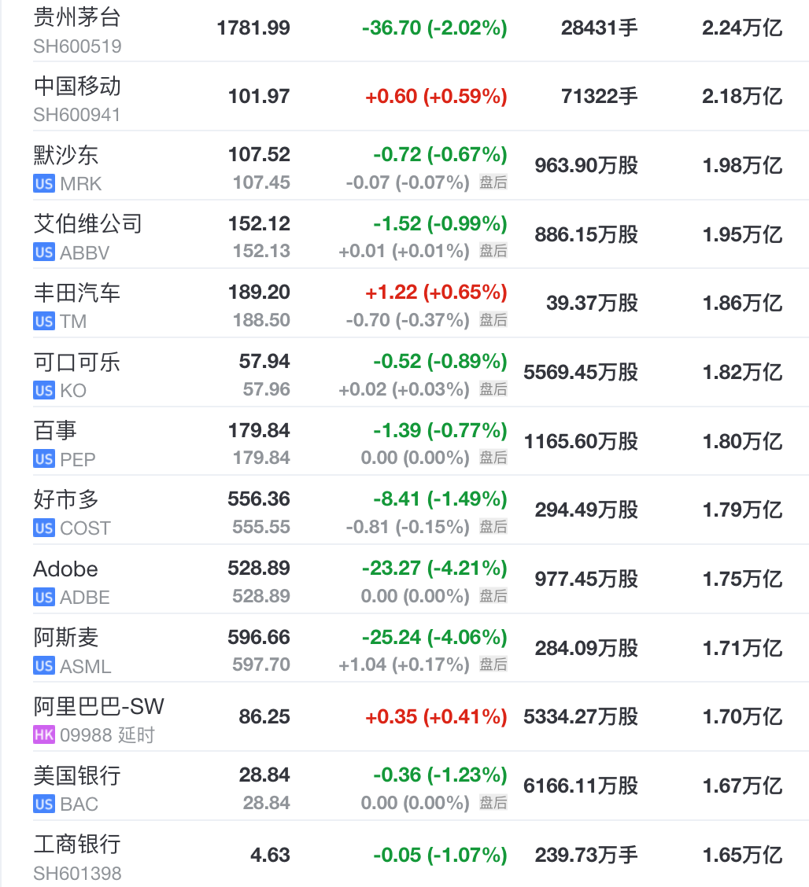The width and height of the screenshot is (809, 887).
Task: Click the HK market badge beside 09988
Action: [44, 735]
